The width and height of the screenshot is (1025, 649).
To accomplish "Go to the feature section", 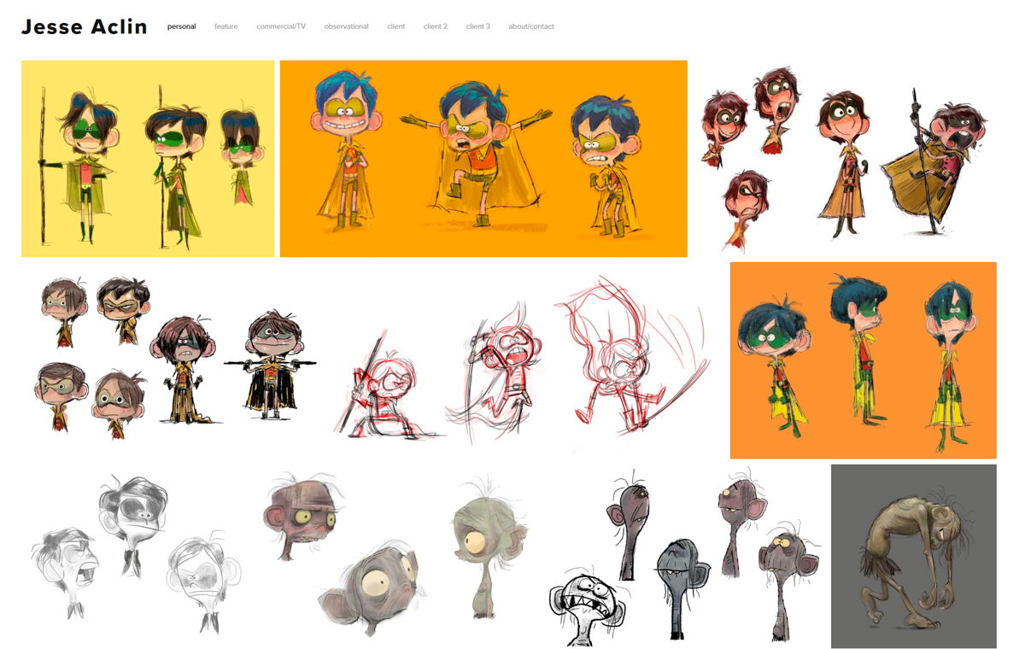I will click(226, 26).
